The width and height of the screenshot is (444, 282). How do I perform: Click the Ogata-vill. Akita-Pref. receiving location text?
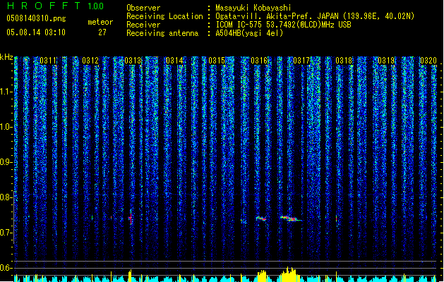315,16
